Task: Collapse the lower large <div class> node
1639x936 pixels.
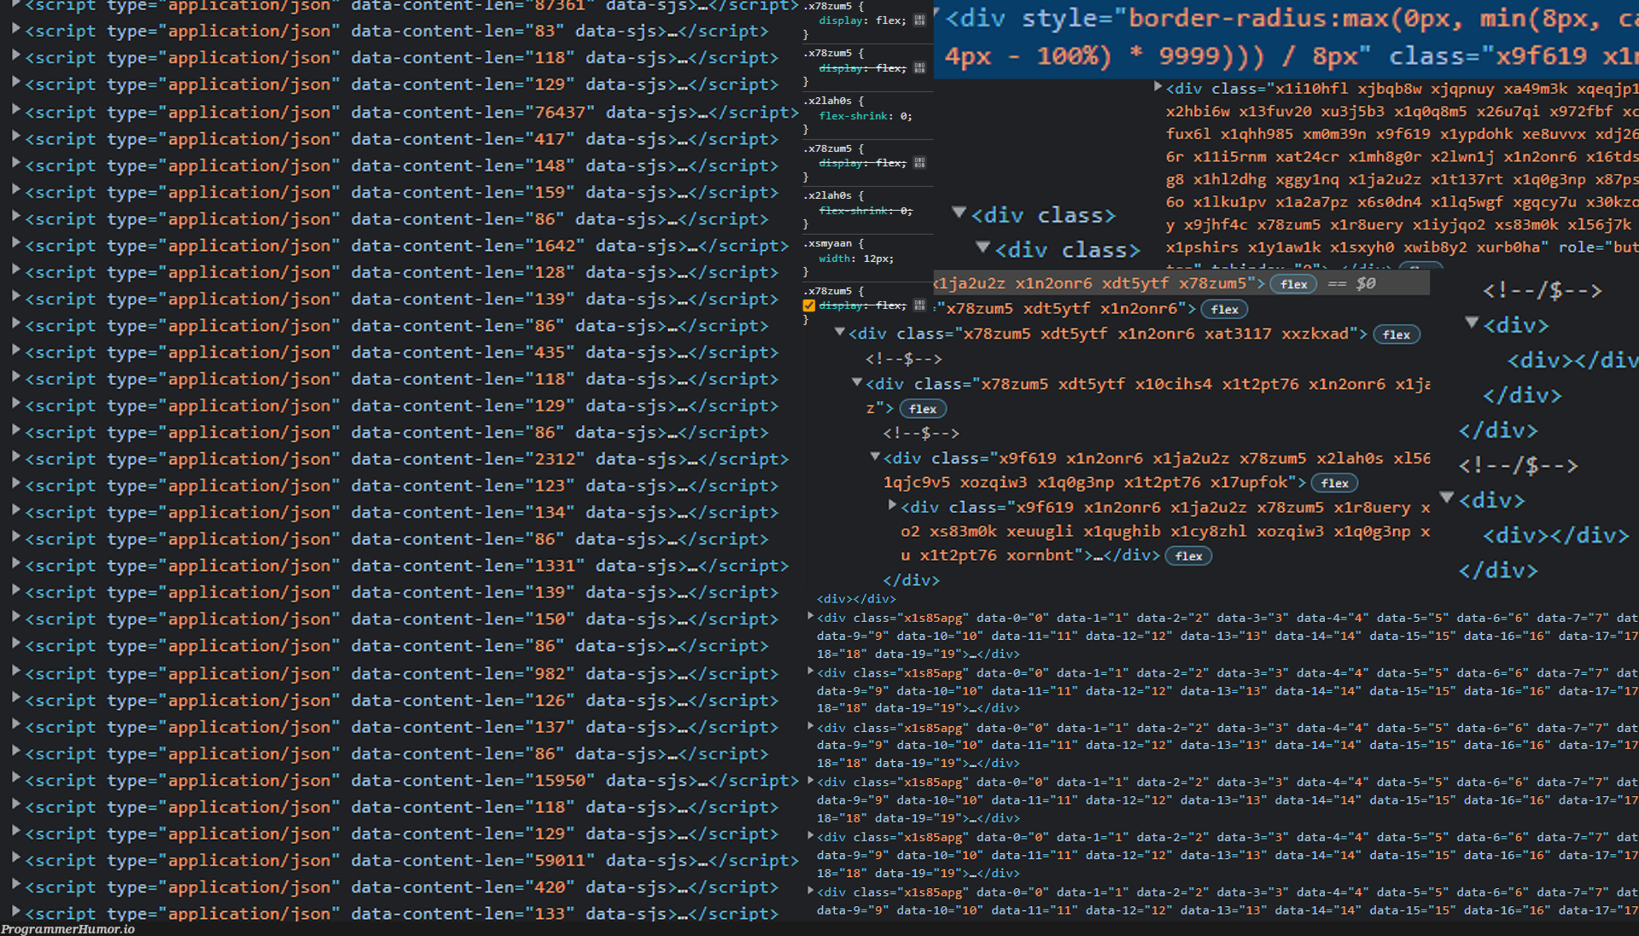Action: tap(983, 247)
